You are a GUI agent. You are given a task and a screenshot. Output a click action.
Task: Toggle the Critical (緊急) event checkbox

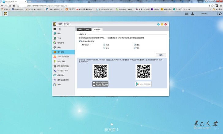[x=135, y=48]
